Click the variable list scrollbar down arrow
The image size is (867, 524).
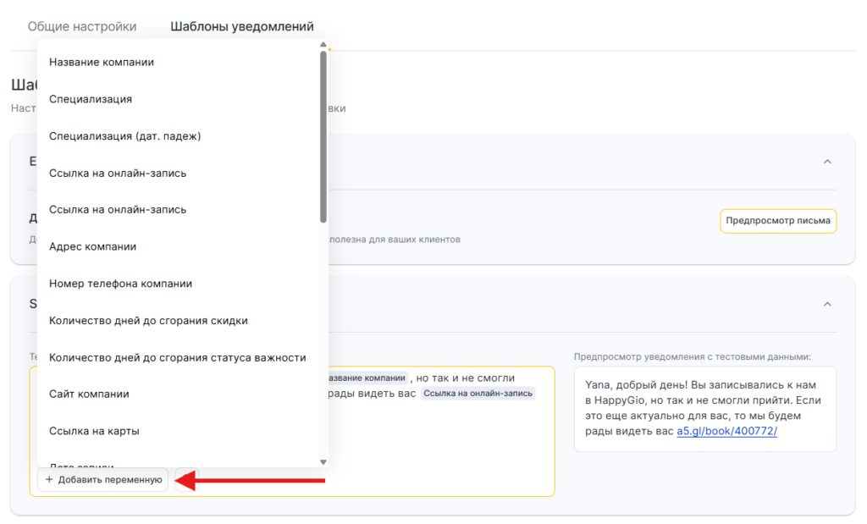(x=323, y=461)
